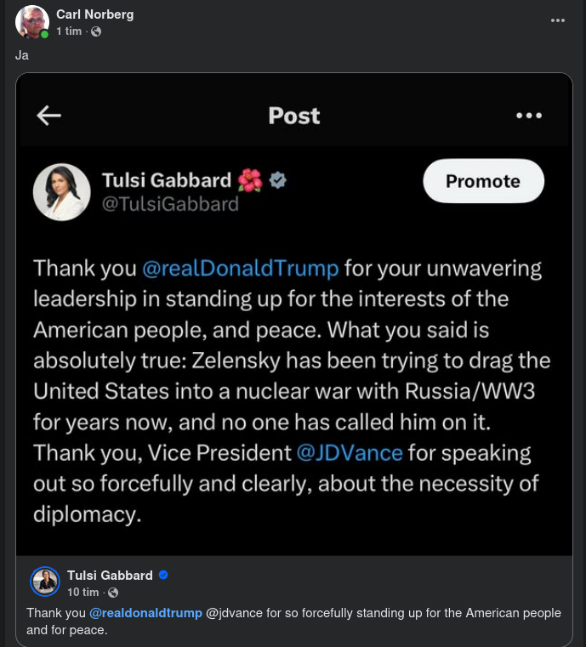Click the "10 tim" shared post timestamp
The height and width of the screenshot is (647, 586).
tap(83, 592)
